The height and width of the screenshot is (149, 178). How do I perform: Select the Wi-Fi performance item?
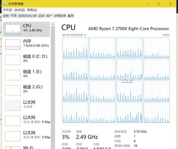(x=26, y=147)
